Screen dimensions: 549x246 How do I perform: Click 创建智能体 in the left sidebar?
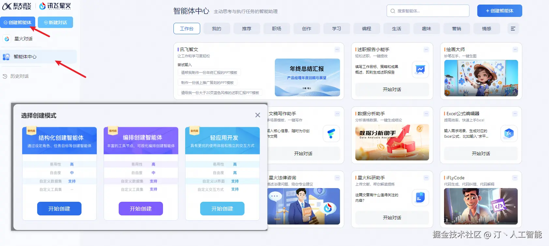pos(18,22)
